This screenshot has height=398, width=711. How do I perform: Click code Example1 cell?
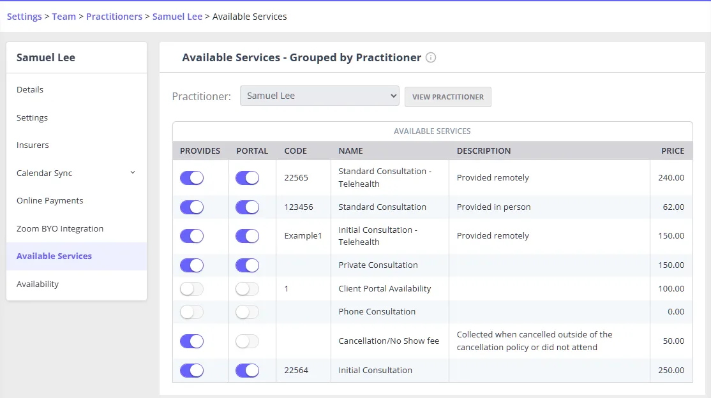pos(303,236)
